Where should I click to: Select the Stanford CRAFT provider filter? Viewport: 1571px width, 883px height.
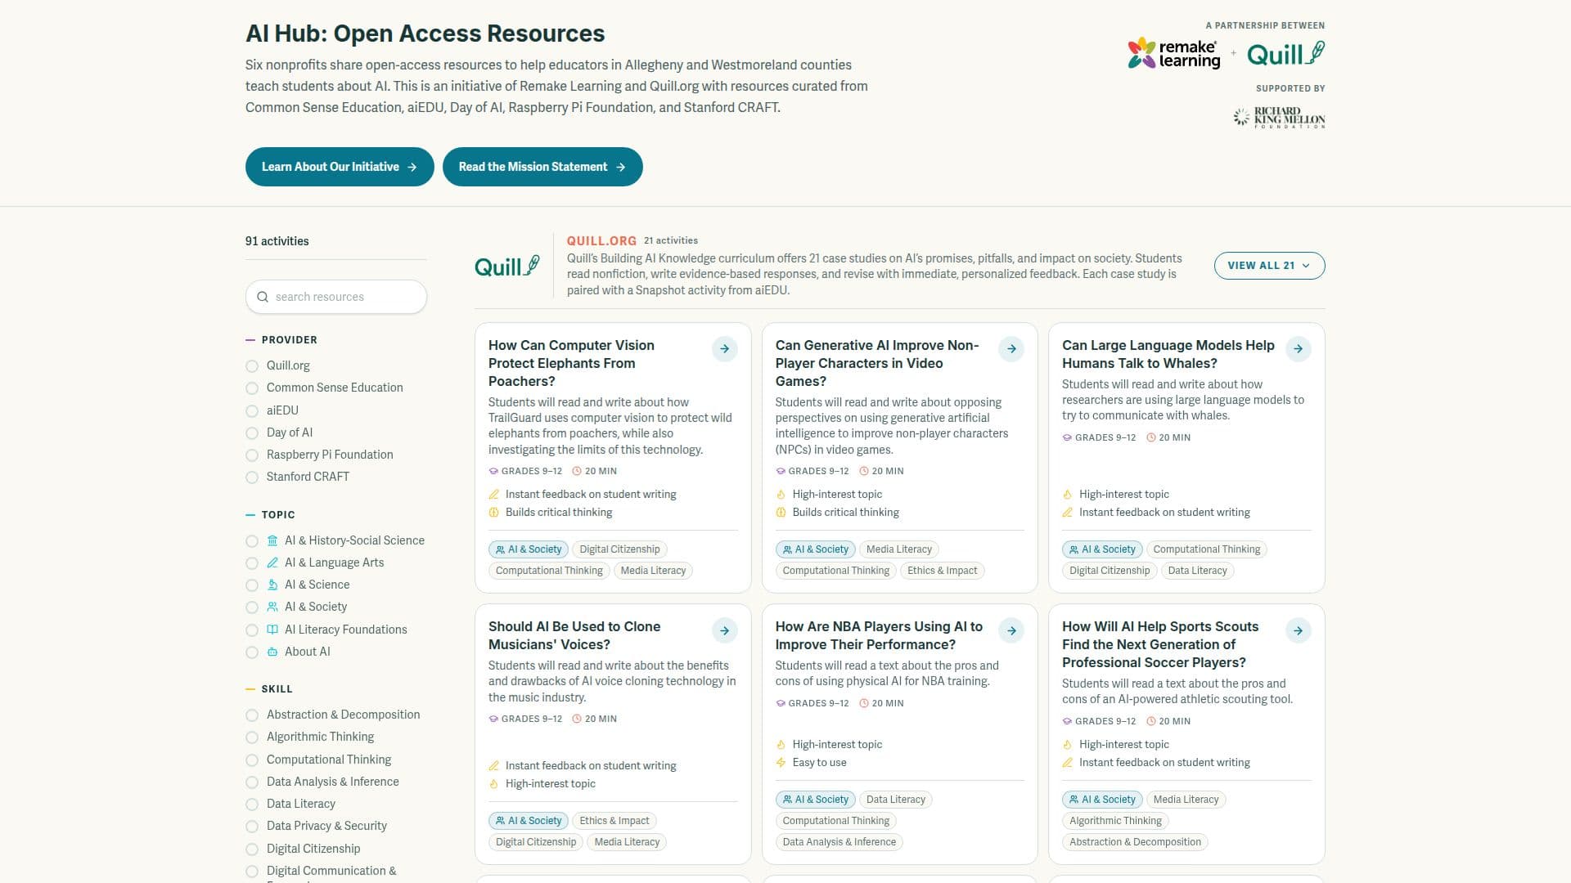(x=252, y=477)
